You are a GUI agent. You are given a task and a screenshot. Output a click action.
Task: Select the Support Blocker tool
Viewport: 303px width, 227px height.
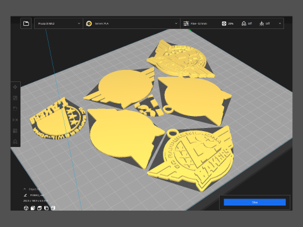[15, 142]
